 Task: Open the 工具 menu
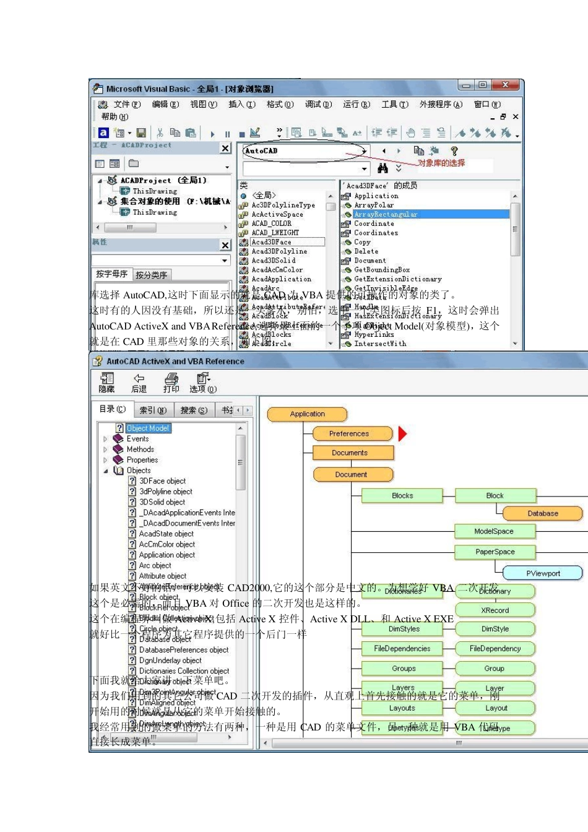tap(394, 104)
